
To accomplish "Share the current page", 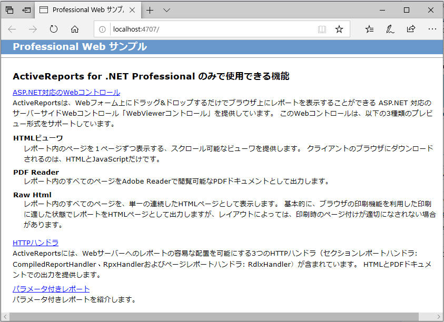I will (x=410, y=29).
